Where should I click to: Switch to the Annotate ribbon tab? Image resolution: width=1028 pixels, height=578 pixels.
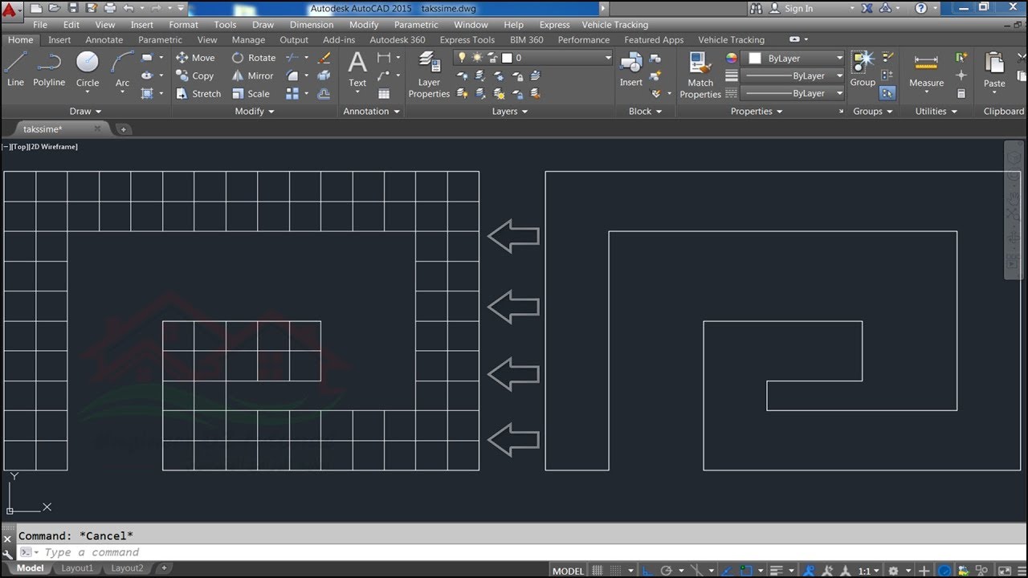coord(104,39)
